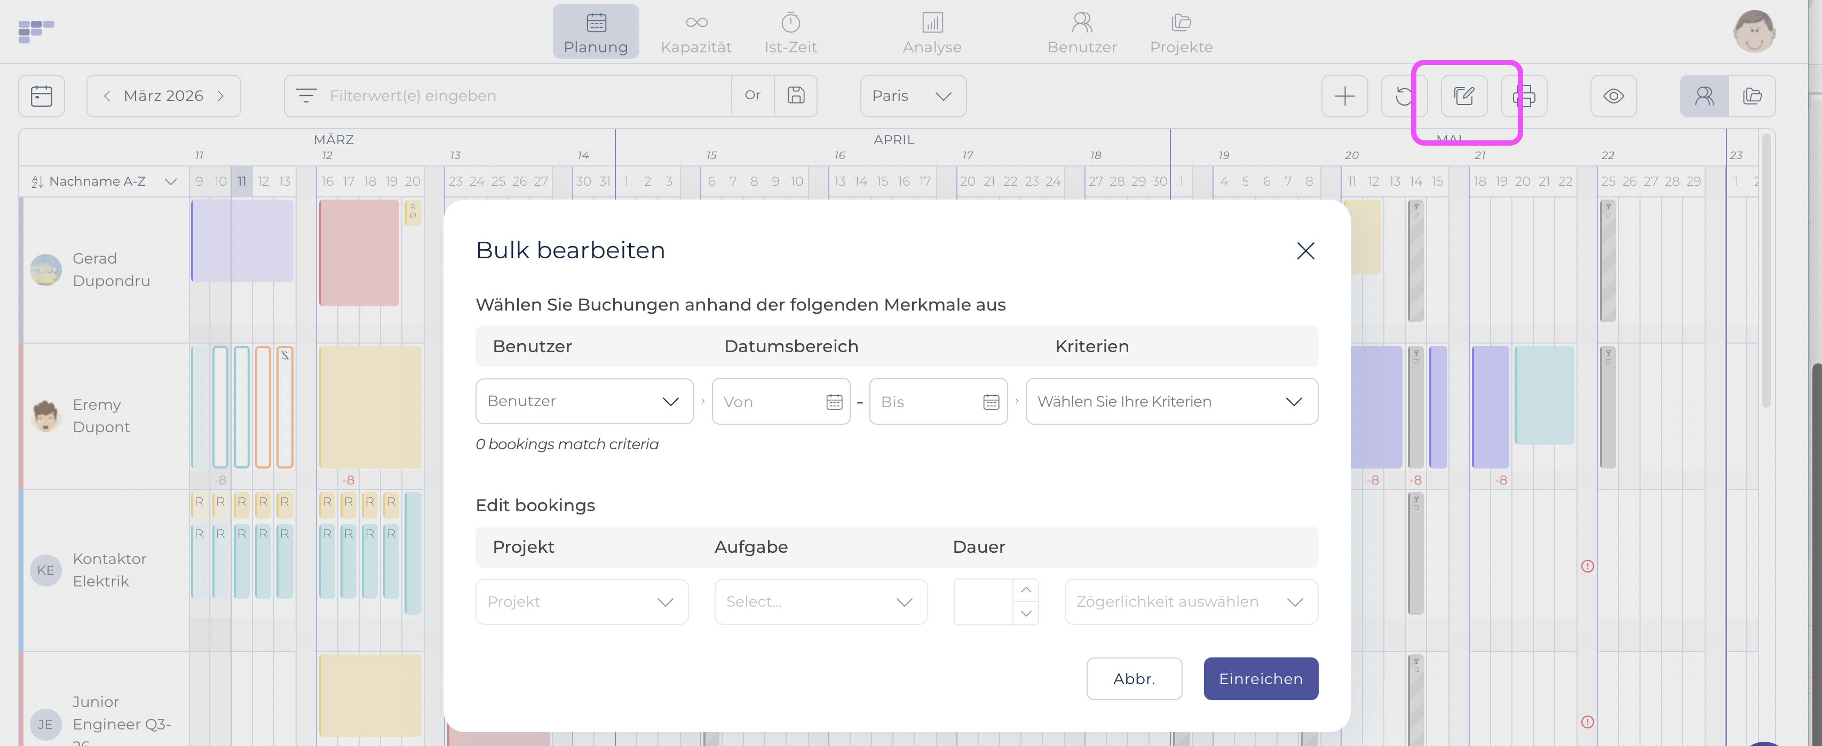Expand the Benutzer dropdown in dialog
This screenshot has height=746, width=1822.
(584, 402)
